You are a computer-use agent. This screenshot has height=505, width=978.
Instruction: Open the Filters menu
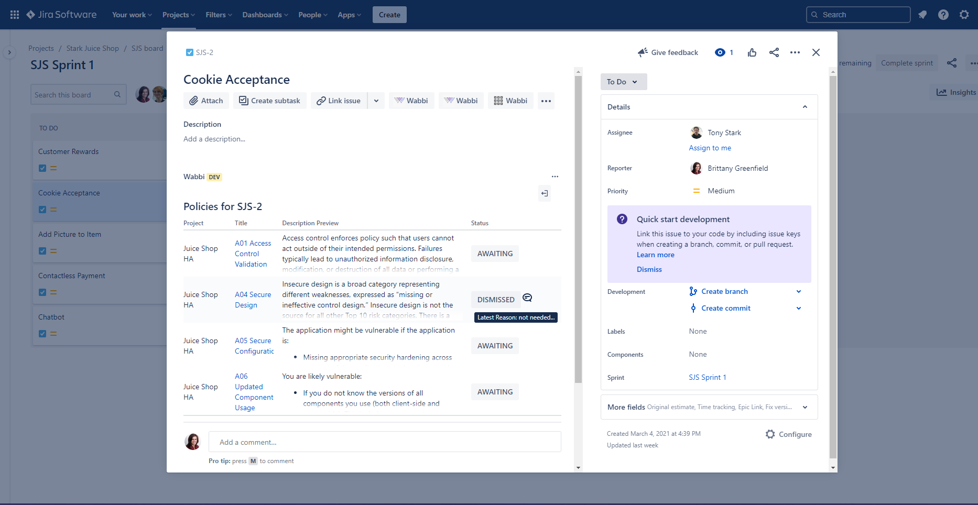(x=219, y=15)
